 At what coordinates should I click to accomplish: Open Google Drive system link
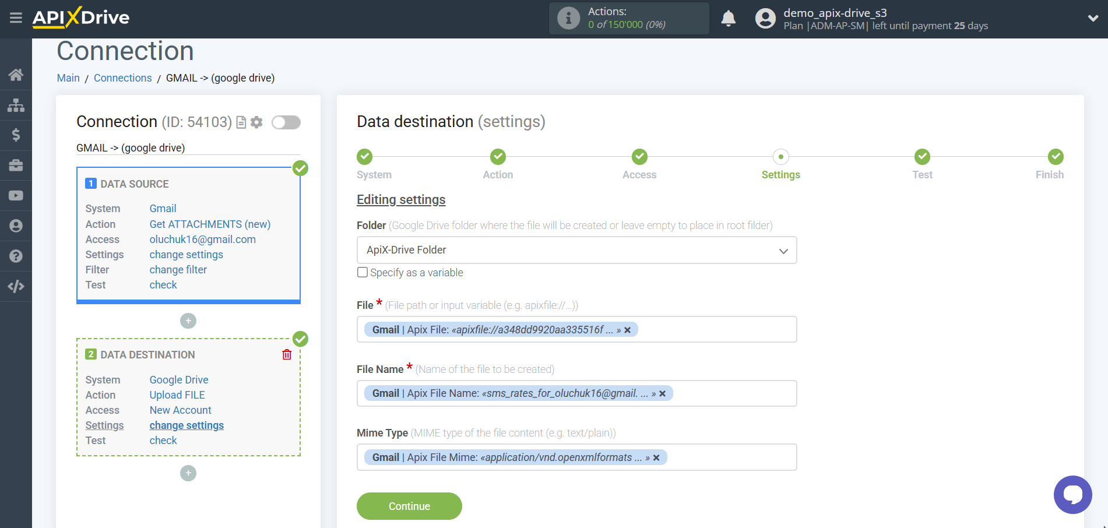178,380
